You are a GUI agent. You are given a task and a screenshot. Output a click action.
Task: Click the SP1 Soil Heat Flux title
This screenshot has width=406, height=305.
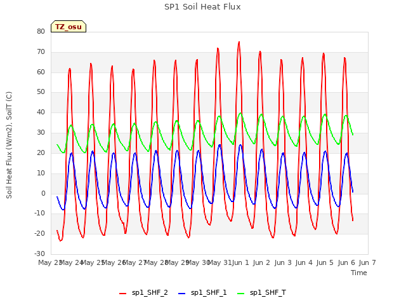[x=202, y=7]
